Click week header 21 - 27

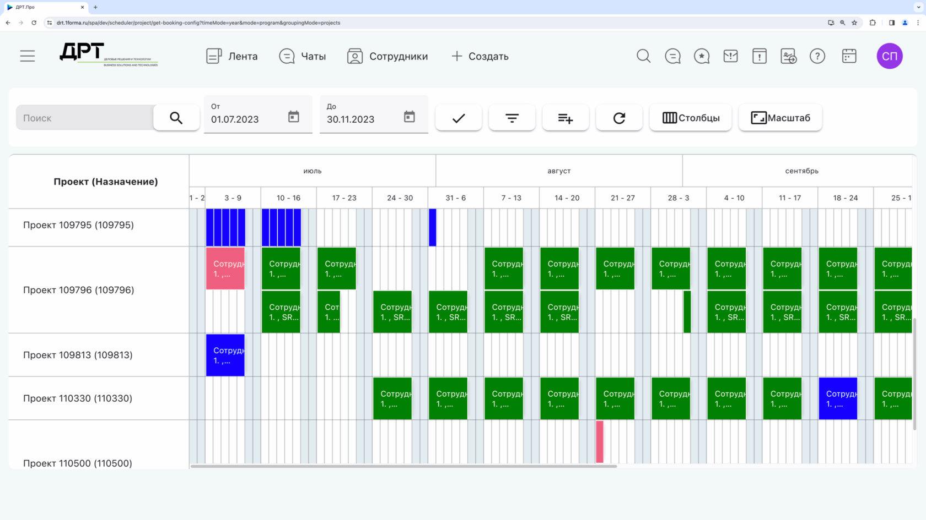click(623, 198)
